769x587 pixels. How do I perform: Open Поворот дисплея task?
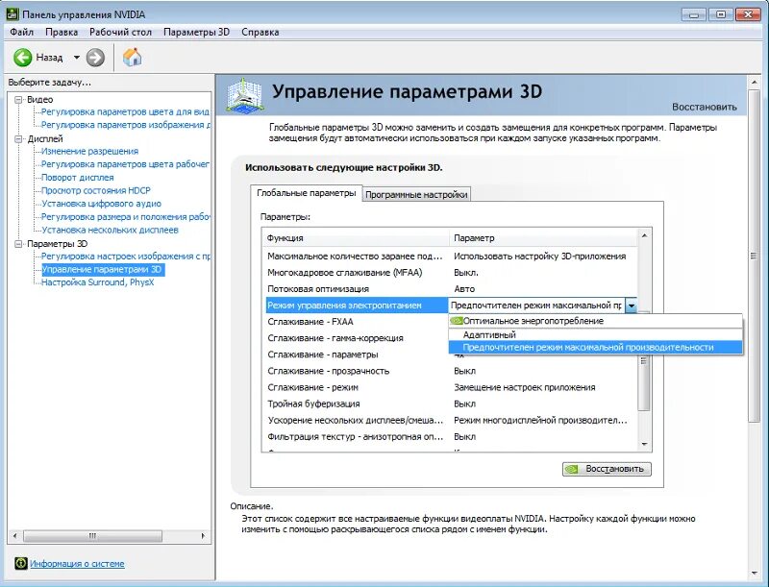78,178
